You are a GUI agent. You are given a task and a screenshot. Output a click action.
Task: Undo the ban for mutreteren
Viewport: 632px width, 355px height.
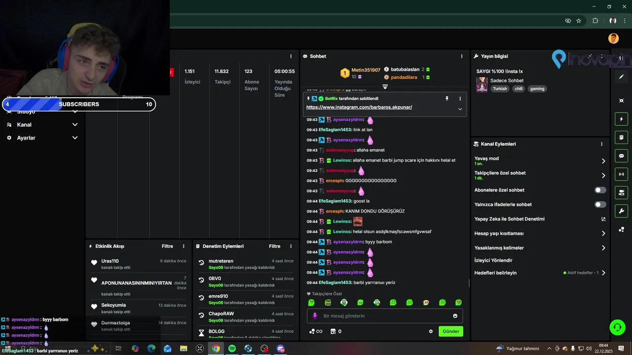pos(201,263)
